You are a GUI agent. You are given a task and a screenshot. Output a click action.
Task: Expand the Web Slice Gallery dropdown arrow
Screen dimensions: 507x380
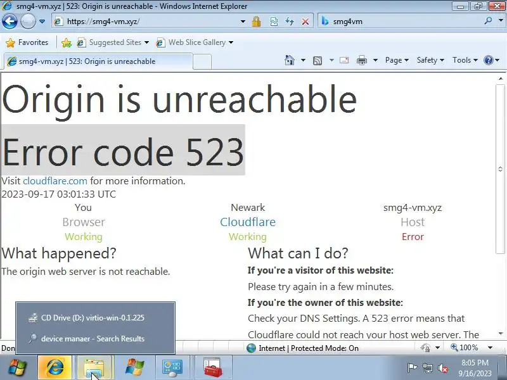231,42
